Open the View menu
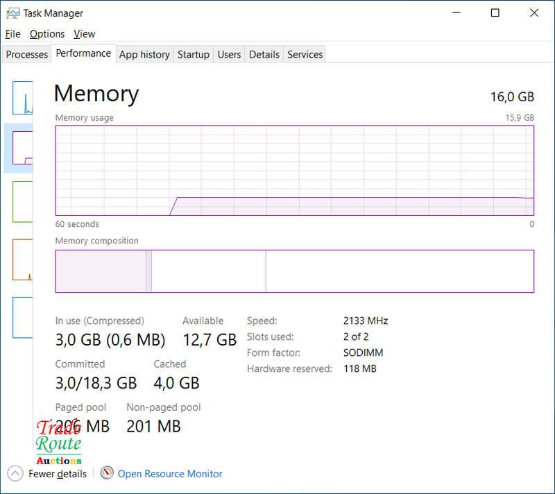Image resolution: width=555 pixels, height=494 pixels. (84, 34)
